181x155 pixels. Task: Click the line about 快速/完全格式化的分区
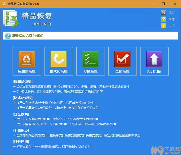53,103
